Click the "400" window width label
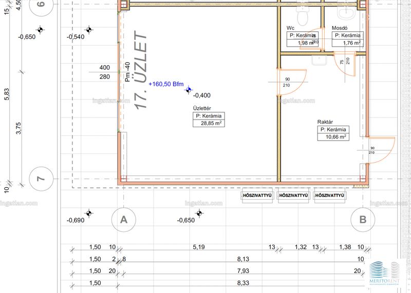Viewport: 411px width, 293px height. coord(105,68)
